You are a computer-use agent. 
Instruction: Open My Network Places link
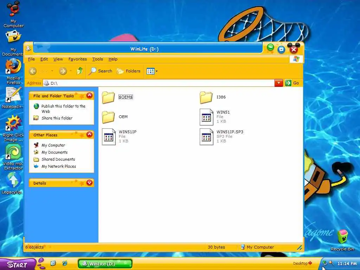click(59, 166)
